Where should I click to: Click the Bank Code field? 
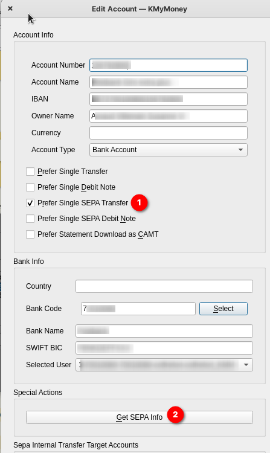pyautogui.click(x=138, y=309)
